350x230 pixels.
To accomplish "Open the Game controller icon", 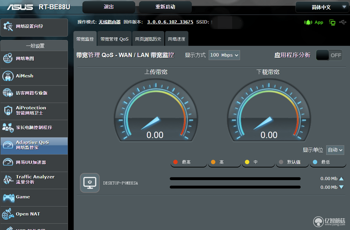I will pos(8,198).
